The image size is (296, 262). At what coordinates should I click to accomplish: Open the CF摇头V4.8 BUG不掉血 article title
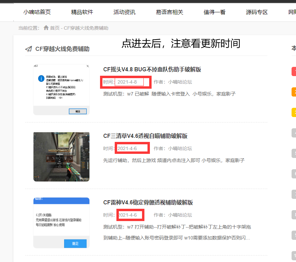point(152,70)
